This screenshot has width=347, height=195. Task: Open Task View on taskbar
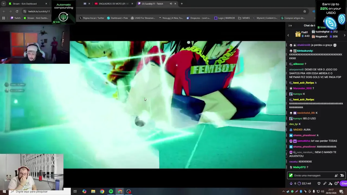point(75,191)
